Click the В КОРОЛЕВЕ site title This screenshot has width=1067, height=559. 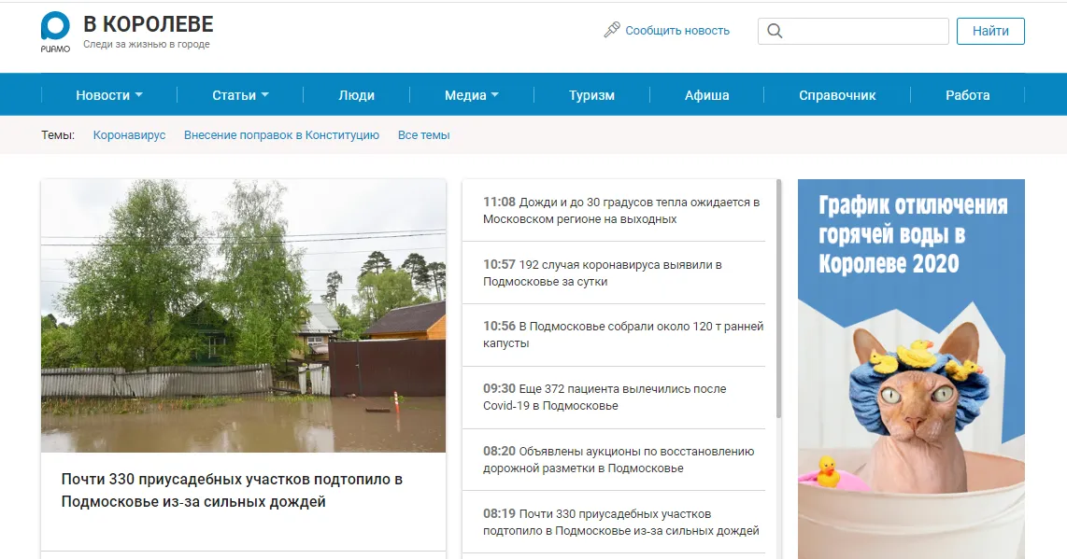point(149,24)
